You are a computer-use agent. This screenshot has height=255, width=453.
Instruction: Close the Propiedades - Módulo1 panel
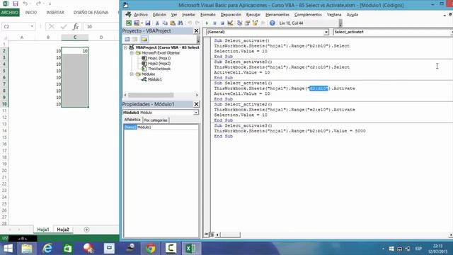coord(197,104)
